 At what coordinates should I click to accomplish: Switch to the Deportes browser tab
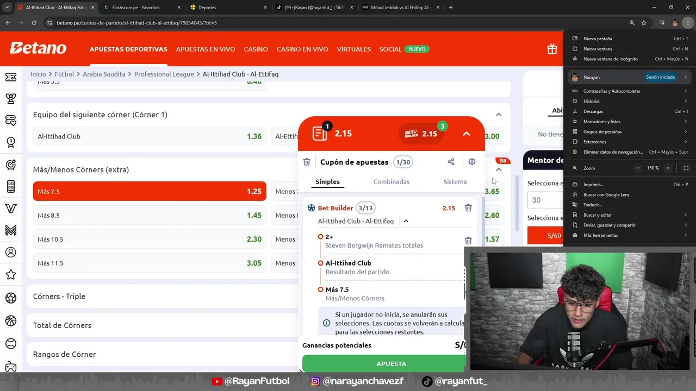(x=228, y=8)
